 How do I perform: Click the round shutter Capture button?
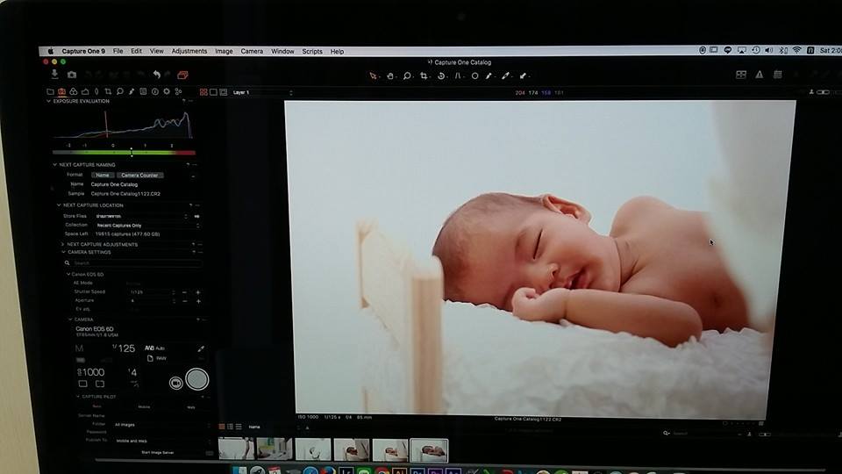[197, 379]
